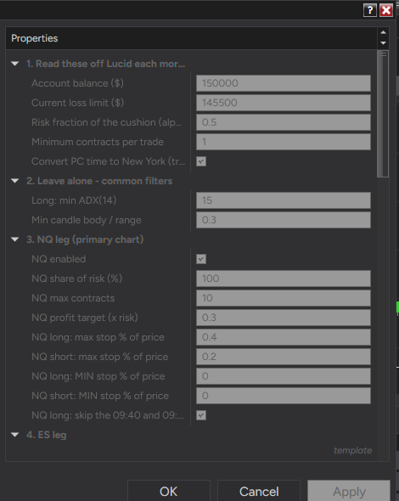
Task: Select the 'NQ max contracts' label
Action: point(73,298)
